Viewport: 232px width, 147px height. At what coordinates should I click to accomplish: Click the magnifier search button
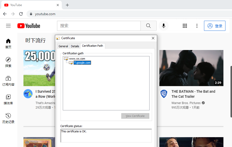(x=148, y=26)
